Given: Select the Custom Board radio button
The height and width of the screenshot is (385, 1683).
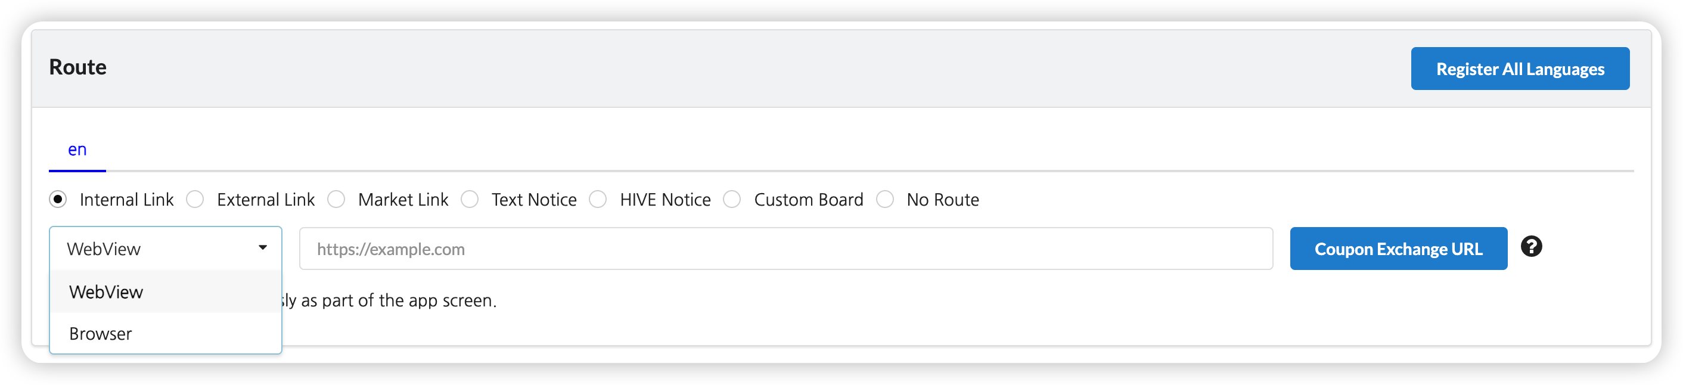Looking at the screenshot, I should (x=732, y=200).
